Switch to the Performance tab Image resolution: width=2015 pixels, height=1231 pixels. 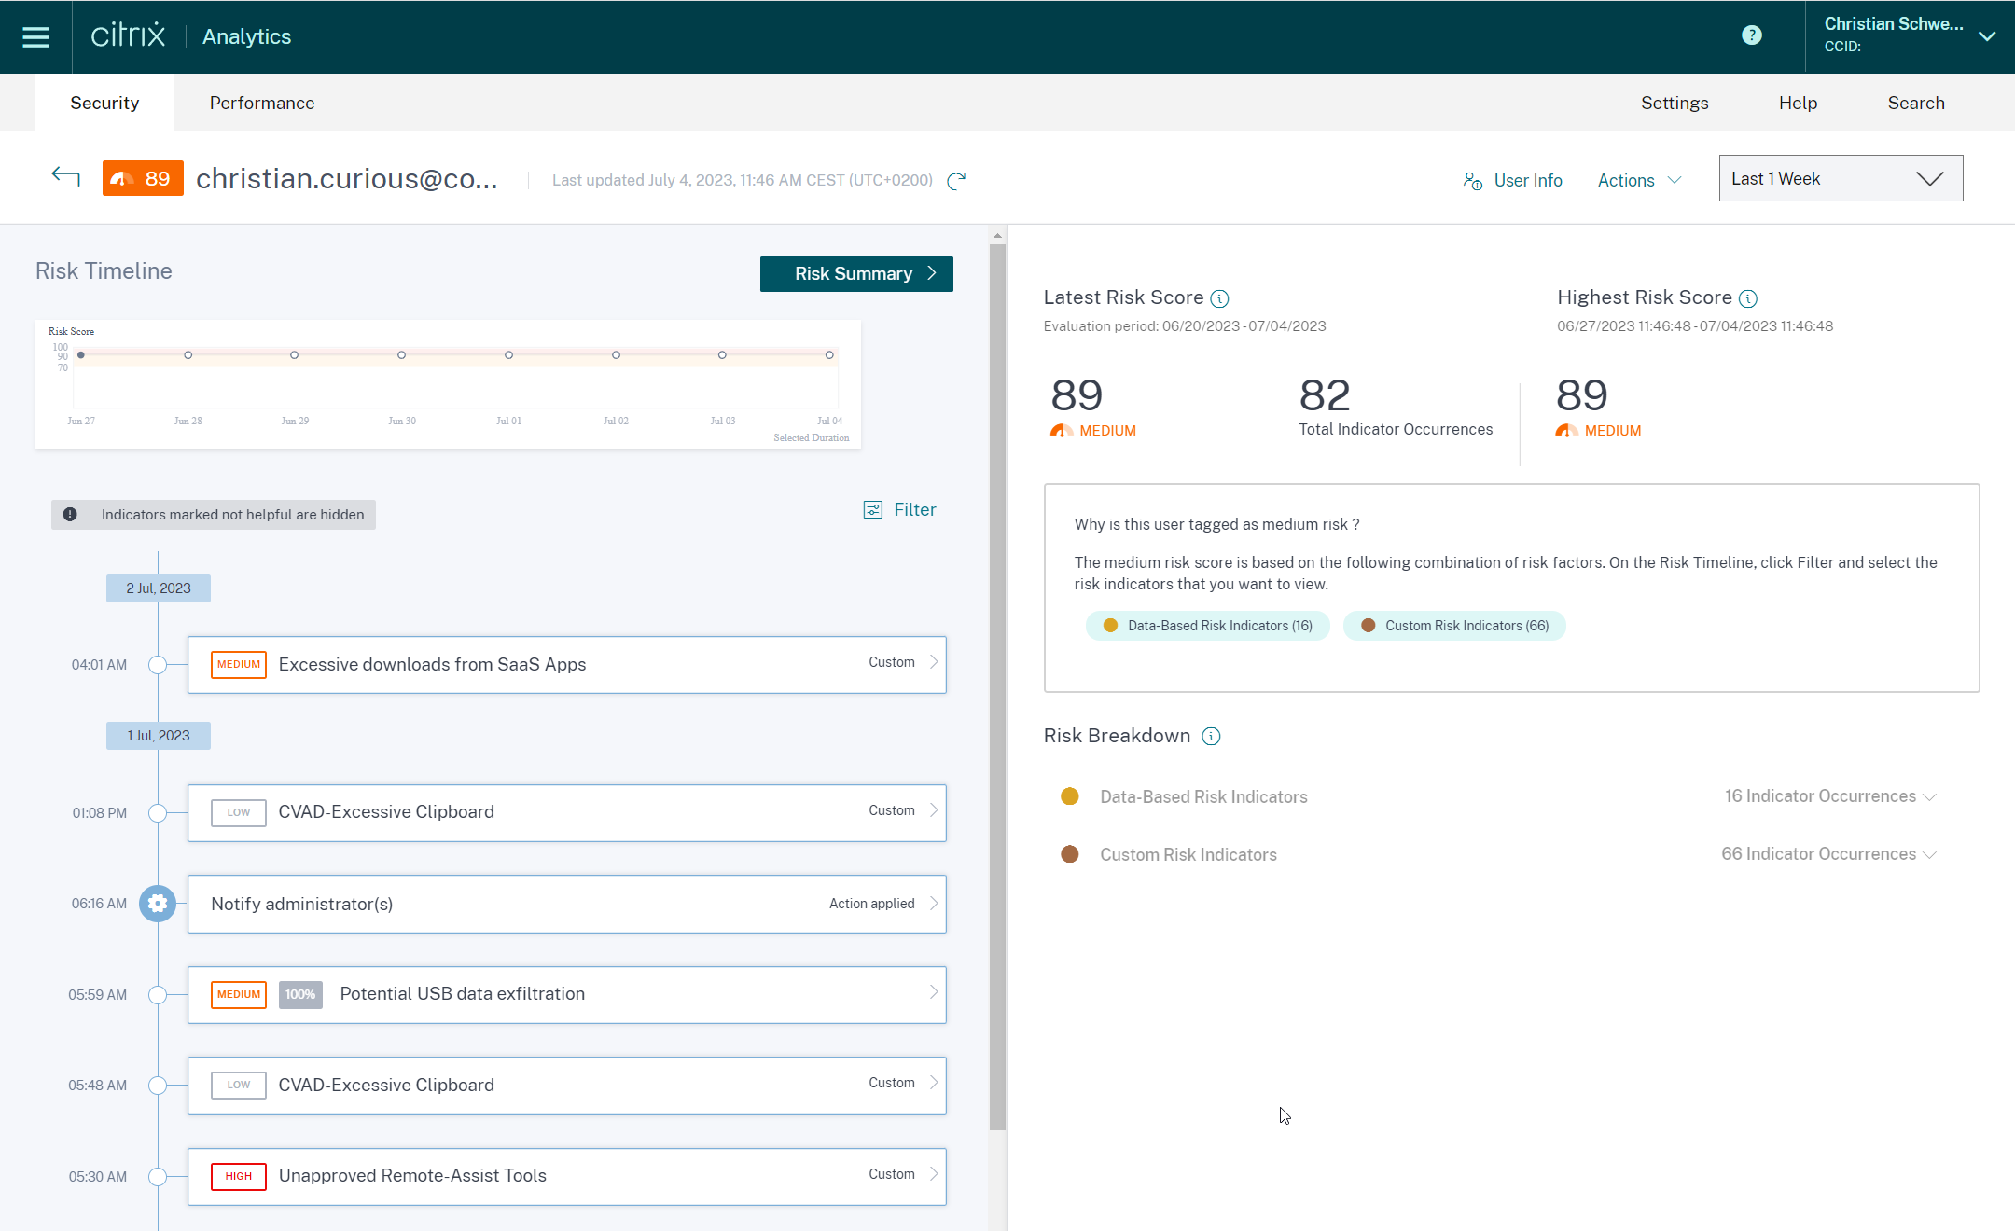[x=261, y=104]
